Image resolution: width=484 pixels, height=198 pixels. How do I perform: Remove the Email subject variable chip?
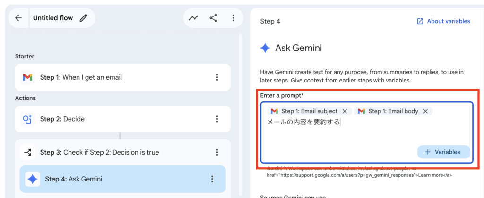pos(345,111)
